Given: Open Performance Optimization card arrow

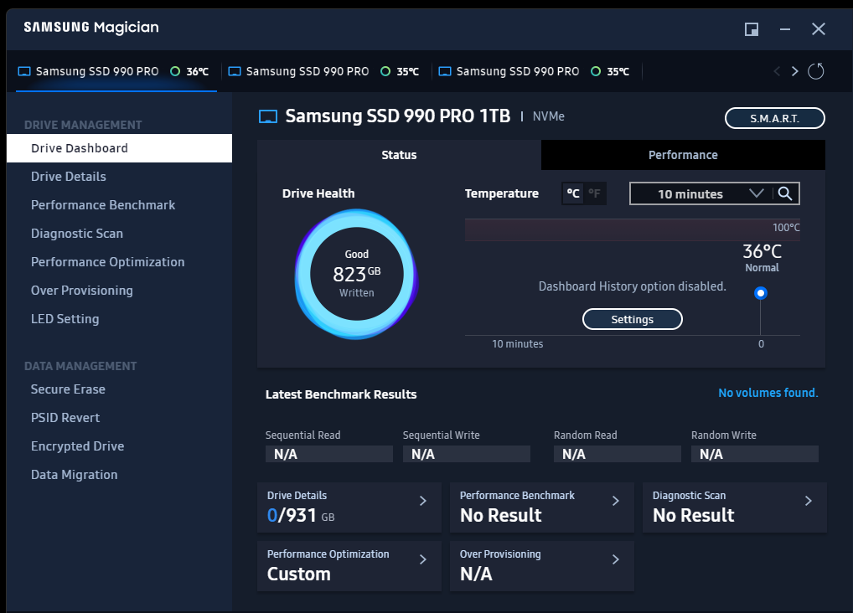Looking at the screenshot, I should pyautogui.click(x=422, y=559).
